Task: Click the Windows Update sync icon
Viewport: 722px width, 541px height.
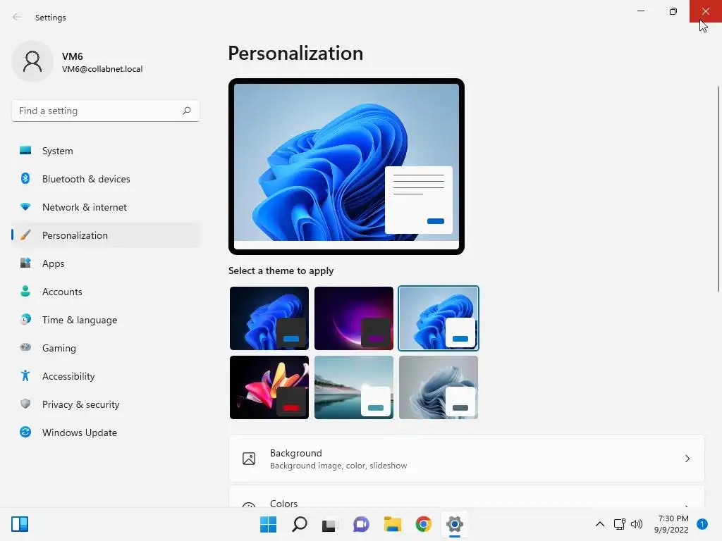Action: 25,432
